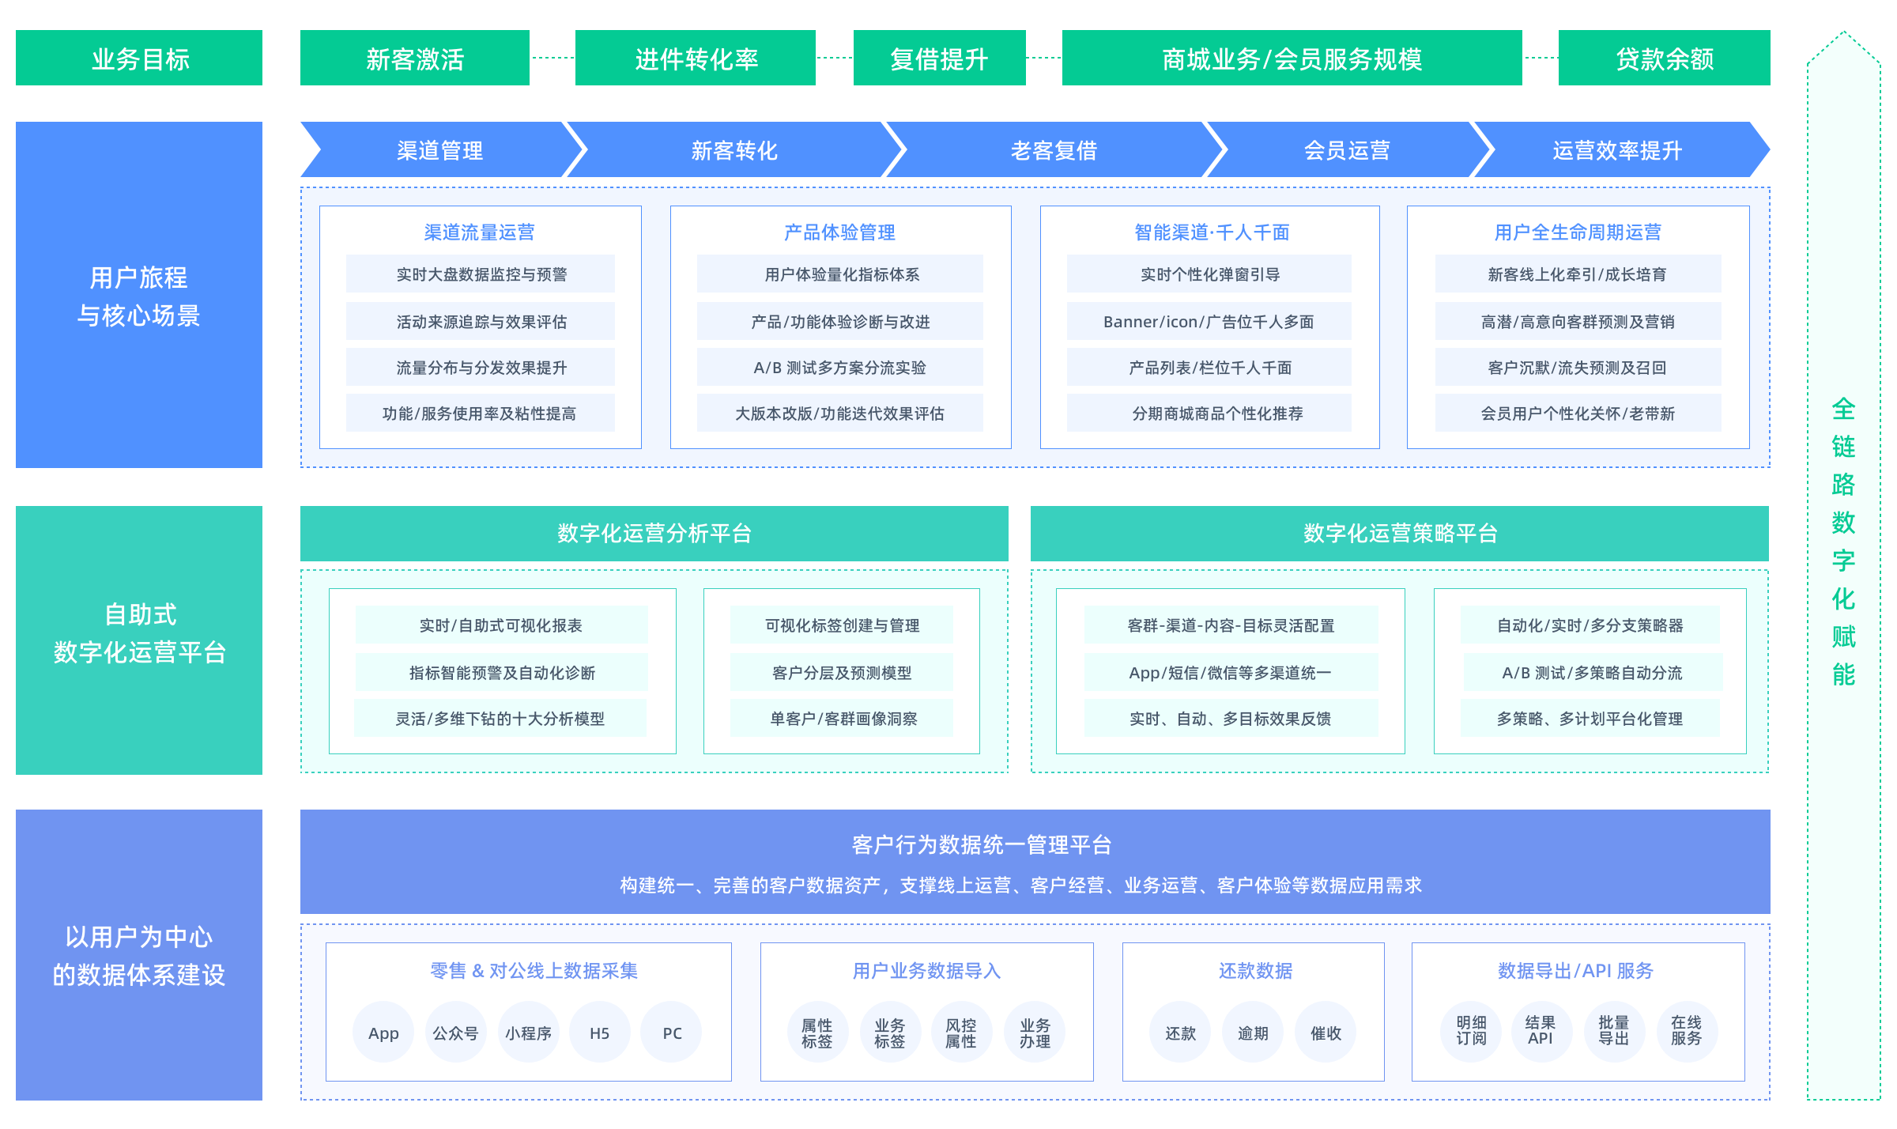Click 客户沉默/流失预测及召回 item
The image size is (1897, 1129).
1578,367
